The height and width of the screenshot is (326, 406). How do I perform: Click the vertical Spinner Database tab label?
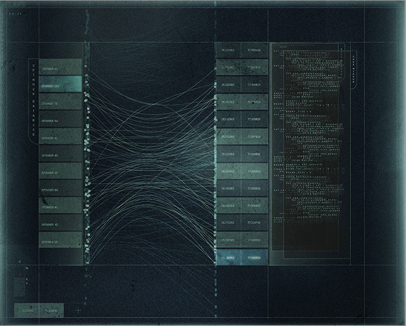tap(32, 101)
